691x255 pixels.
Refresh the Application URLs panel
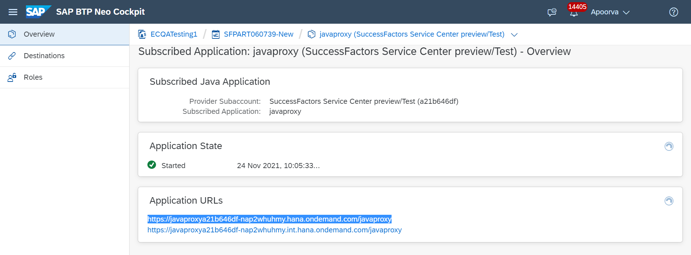pyautogui.click(x=669, y=201)
